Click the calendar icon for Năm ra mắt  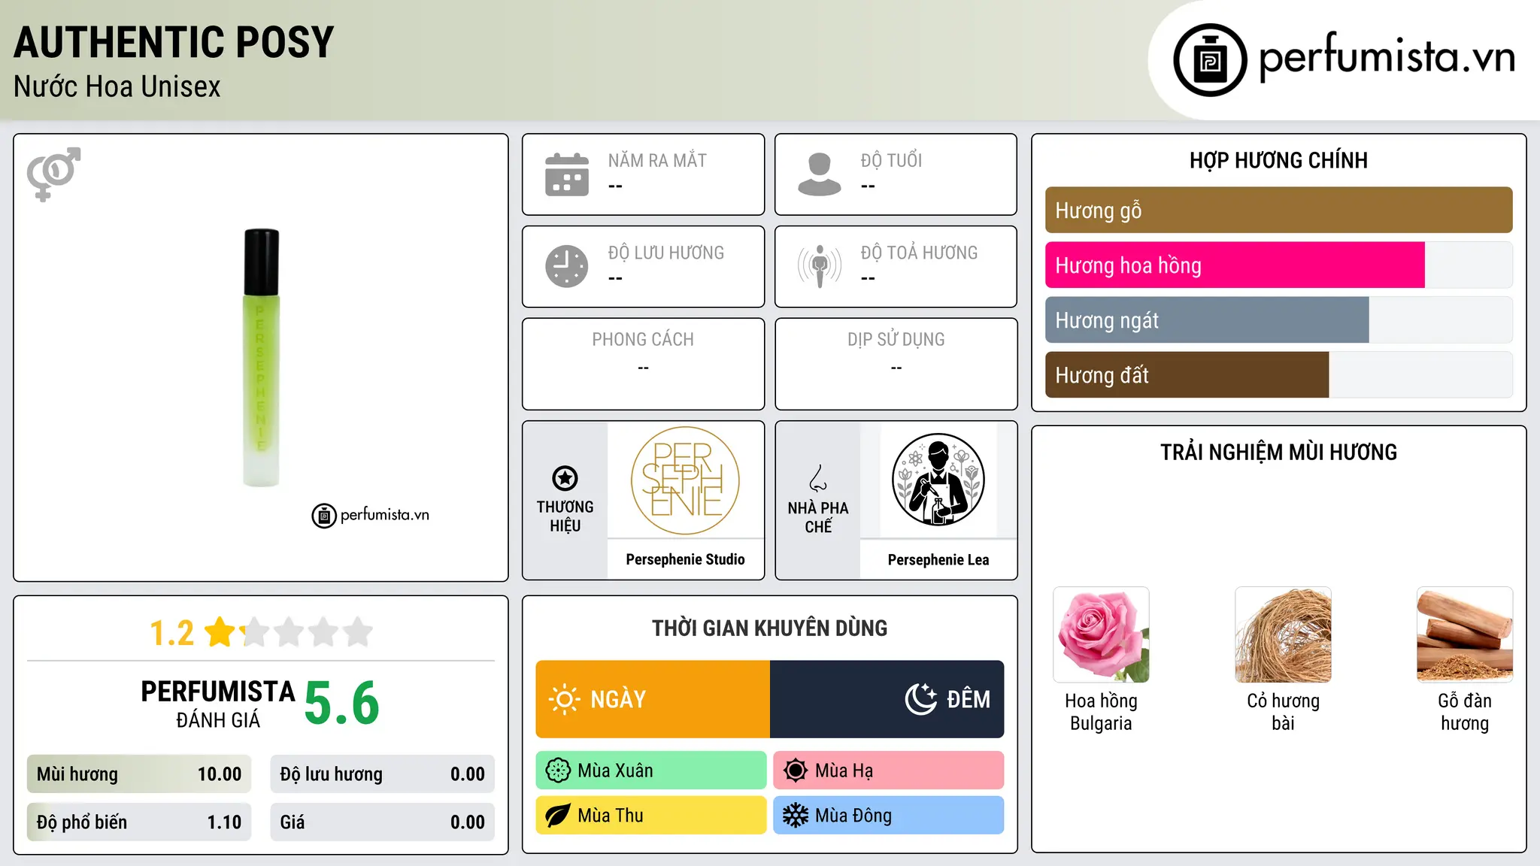[567, 174]
